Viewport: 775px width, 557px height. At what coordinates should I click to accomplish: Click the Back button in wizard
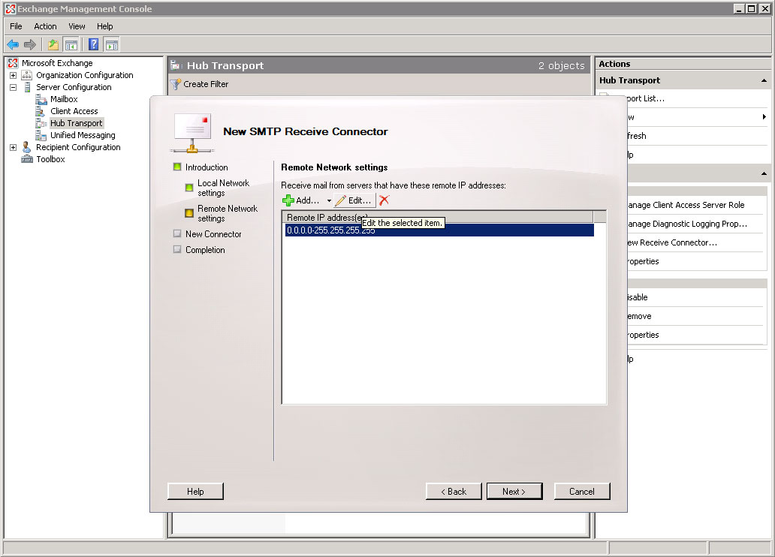pyautogui.click(x=454, y=491)
